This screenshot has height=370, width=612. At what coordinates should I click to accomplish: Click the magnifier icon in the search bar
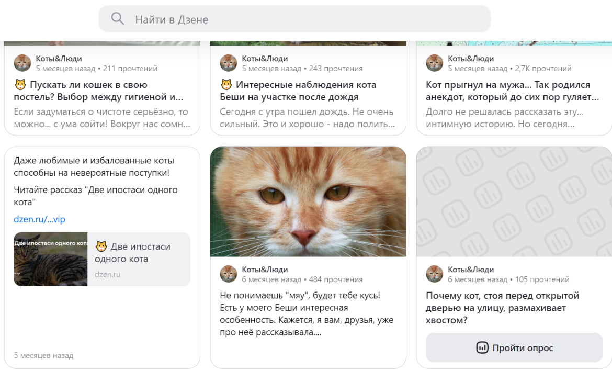click(x=118, y=19)
